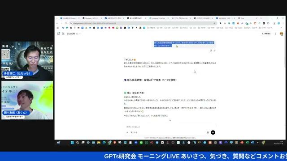Toggle the ChatGPT sidebar panel icon
Screen dimensions: 287x161
click(58, 34)
